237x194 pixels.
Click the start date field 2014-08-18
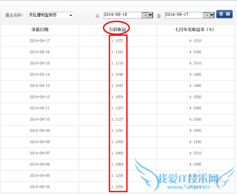[x=123, y=15]
